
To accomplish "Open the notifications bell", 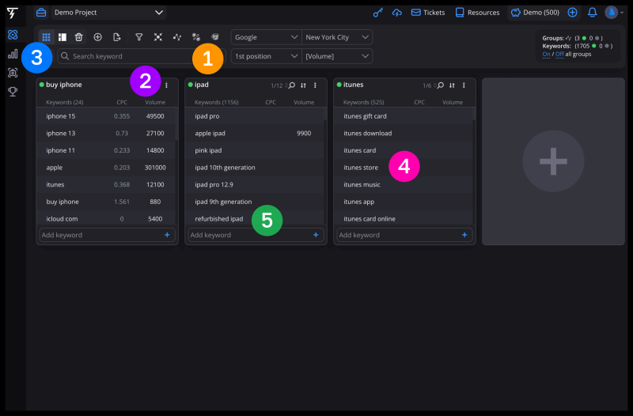I will 592,13.
